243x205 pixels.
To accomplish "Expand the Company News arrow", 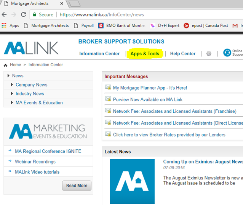I will pos(12,85).
